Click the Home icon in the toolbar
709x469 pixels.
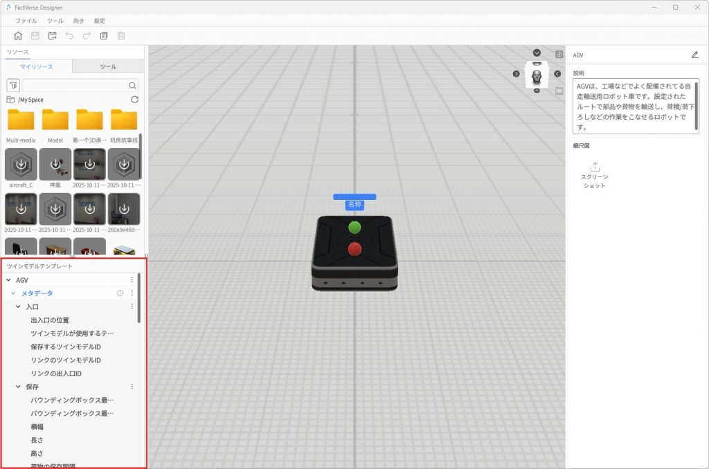18,36
